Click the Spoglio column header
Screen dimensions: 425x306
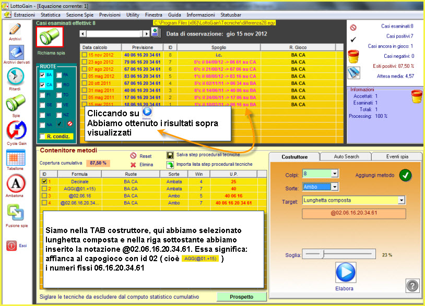coord(219,47)
